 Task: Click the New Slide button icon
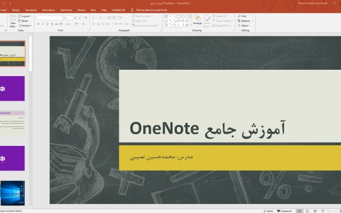click(x=13, y=18)
